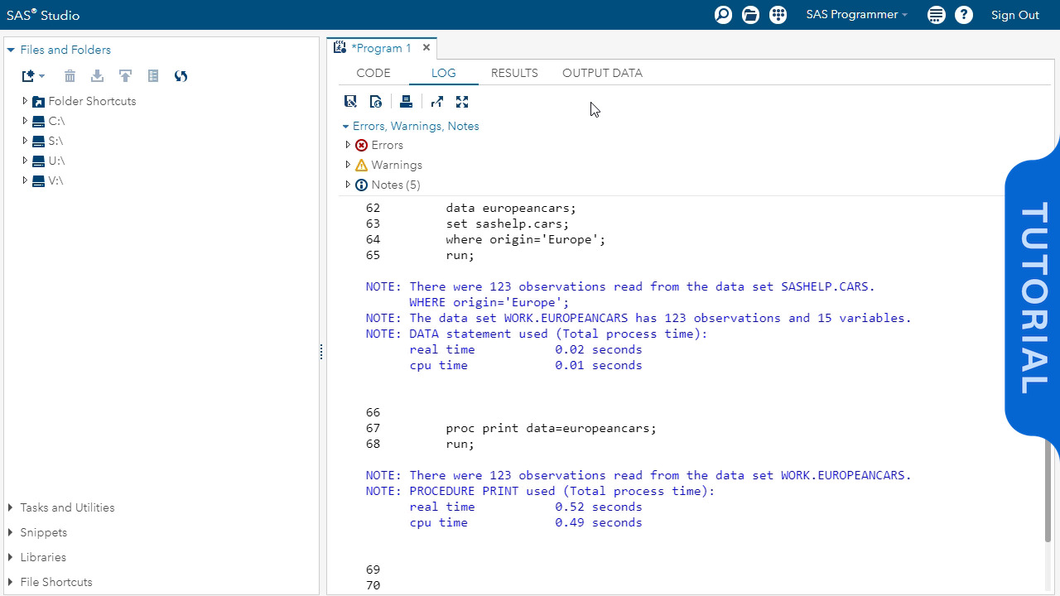Open the More application options menu icon
This screenshot has width=1060, height=596.
pos(936,15)
